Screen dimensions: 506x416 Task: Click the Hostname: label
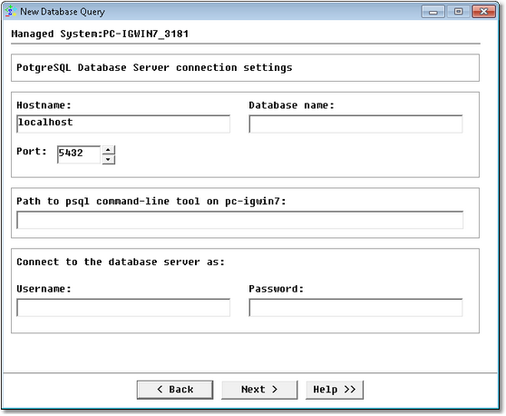coord(44,105)
